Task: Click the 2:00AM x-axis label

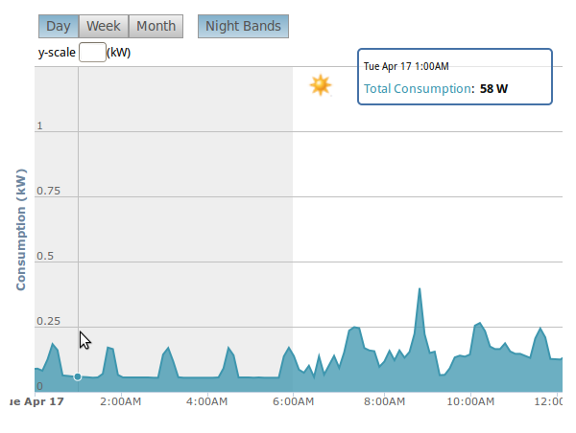Action: (x=123, y=402)
